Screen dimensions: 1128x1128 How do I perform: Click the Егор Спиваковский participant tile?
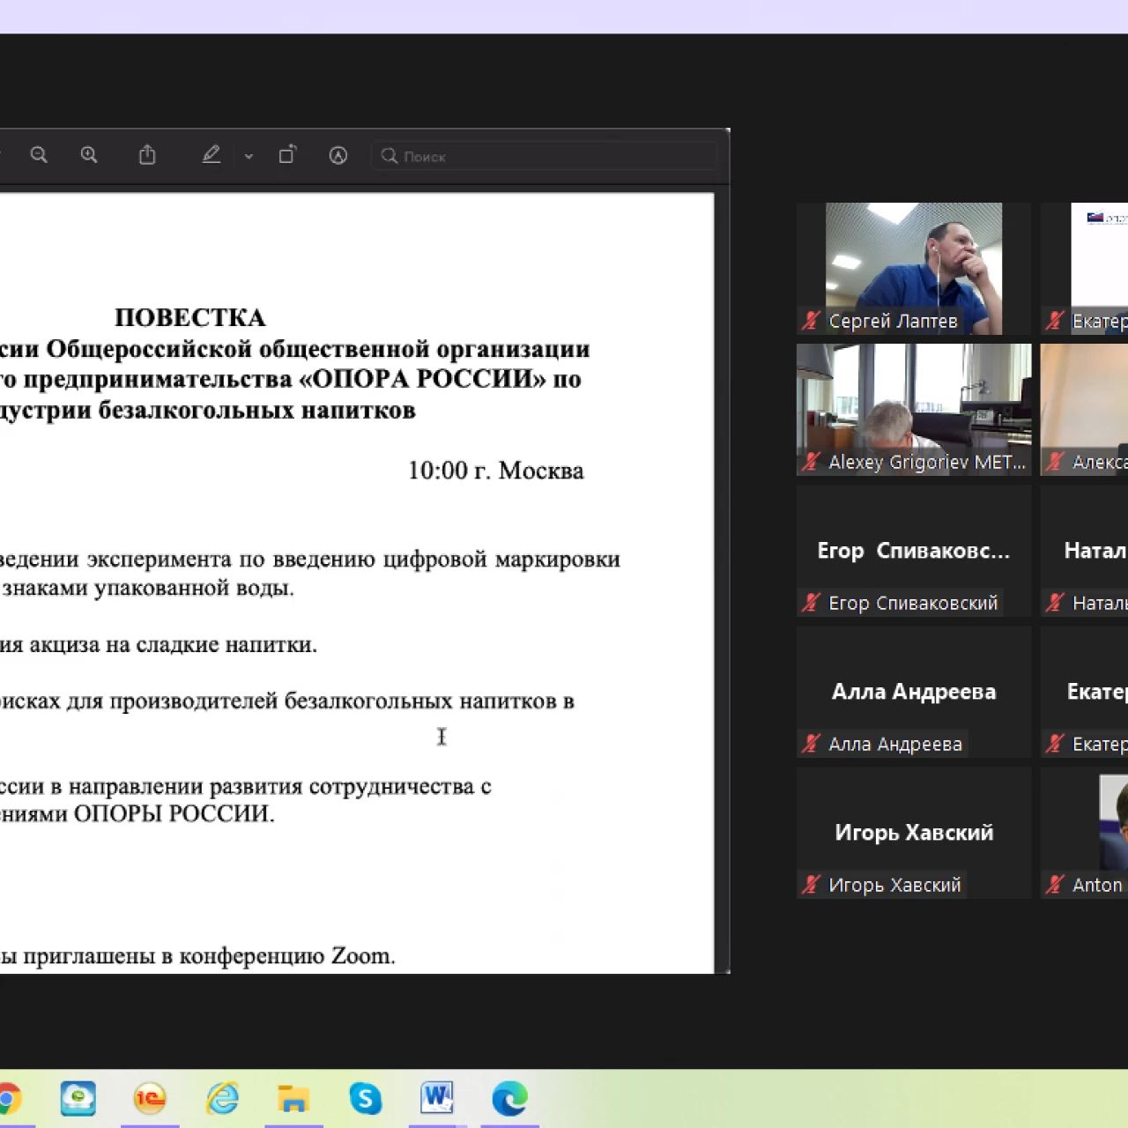click(914, 551)
